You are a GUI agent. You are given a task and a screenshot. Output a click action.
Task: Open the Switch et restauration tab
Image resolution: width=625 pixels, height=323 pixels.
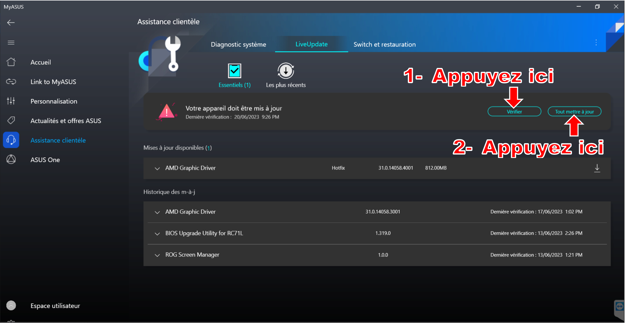(x=385, y=44)
